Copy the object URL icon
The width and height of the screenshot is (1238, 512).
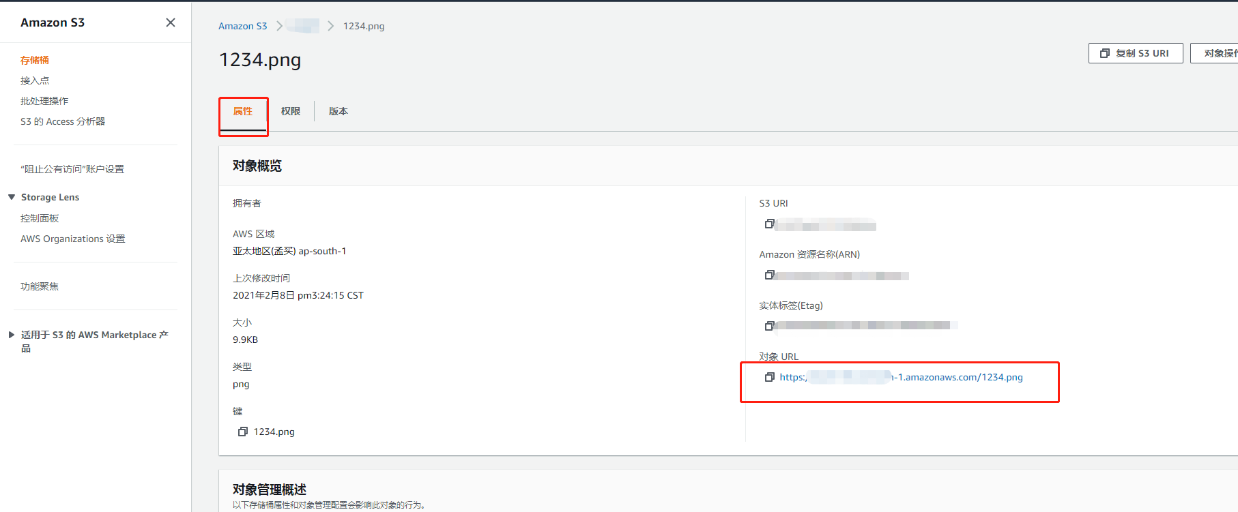coord(769,377)
